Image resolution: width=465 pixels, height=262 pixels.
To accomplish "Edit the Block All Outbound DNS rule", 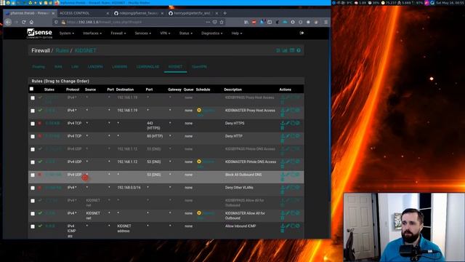I will pos(288,175).
